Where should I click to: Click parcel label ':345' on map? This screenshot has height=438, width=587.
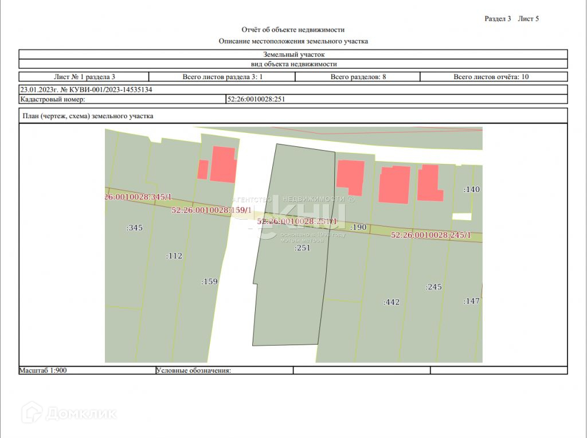click(134, 228)
